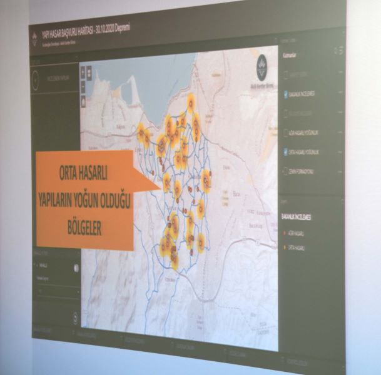381x375 pixels.
Task: Click the home extent button on map
Action: pos(83,101)
